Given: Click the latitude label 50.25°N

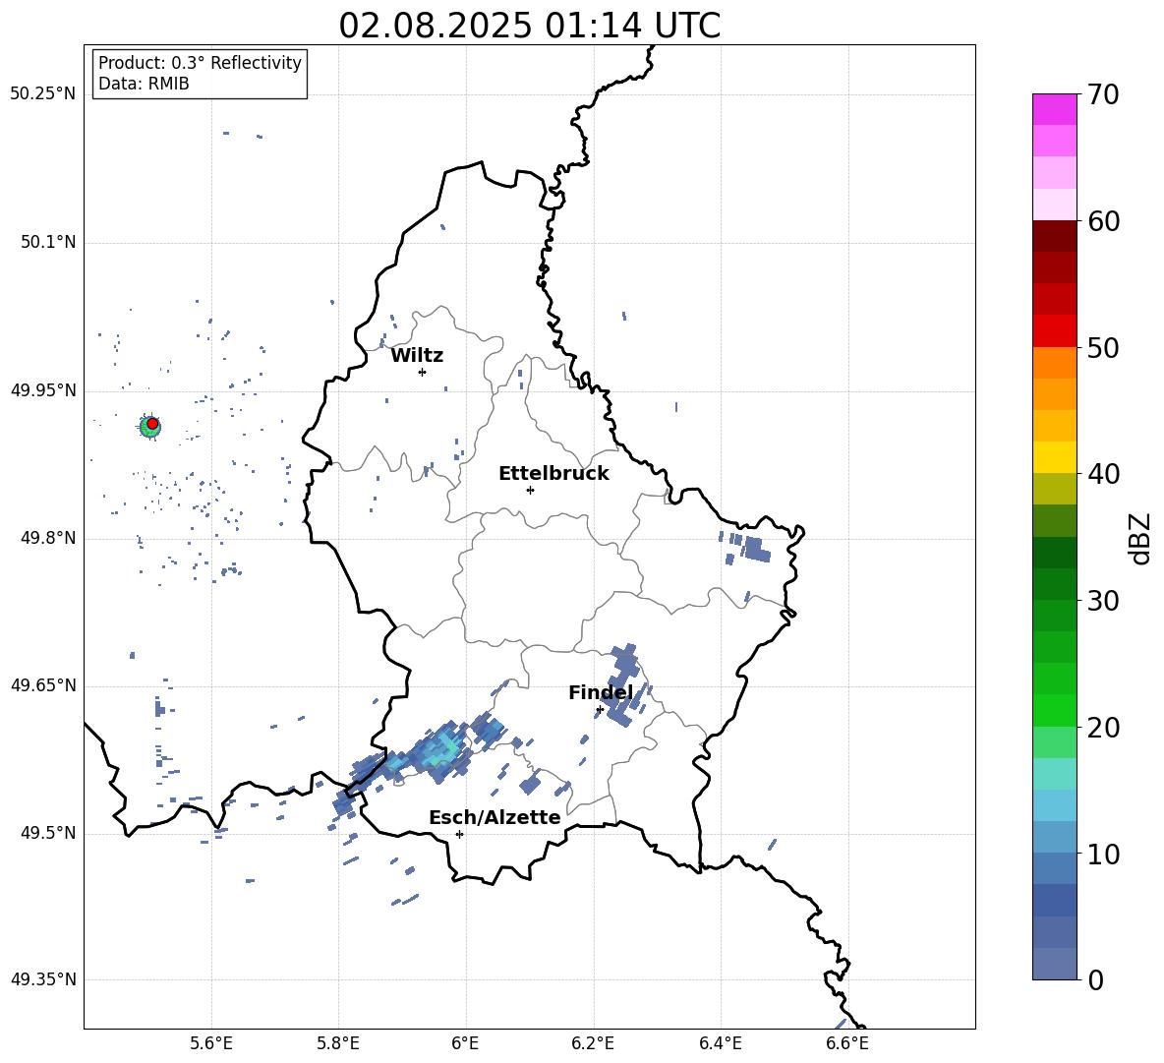Looking at the screenshot, I should (43, 94).
